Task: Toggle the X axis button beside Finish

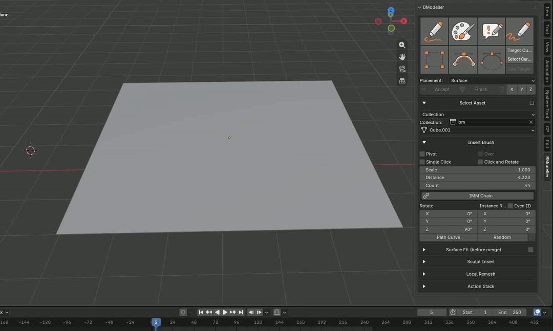Action: 512,90
